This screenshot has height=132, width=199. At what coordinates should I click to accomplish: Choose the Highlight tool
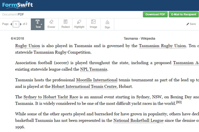point(79,24)
